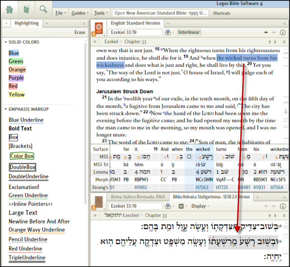Add new tab next to Highlighting
The width and height of the screenshot is (290, 267).
pos(46,24)
